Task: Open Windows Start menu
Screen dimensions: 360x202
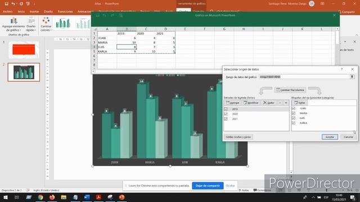Action: (5, 197)
